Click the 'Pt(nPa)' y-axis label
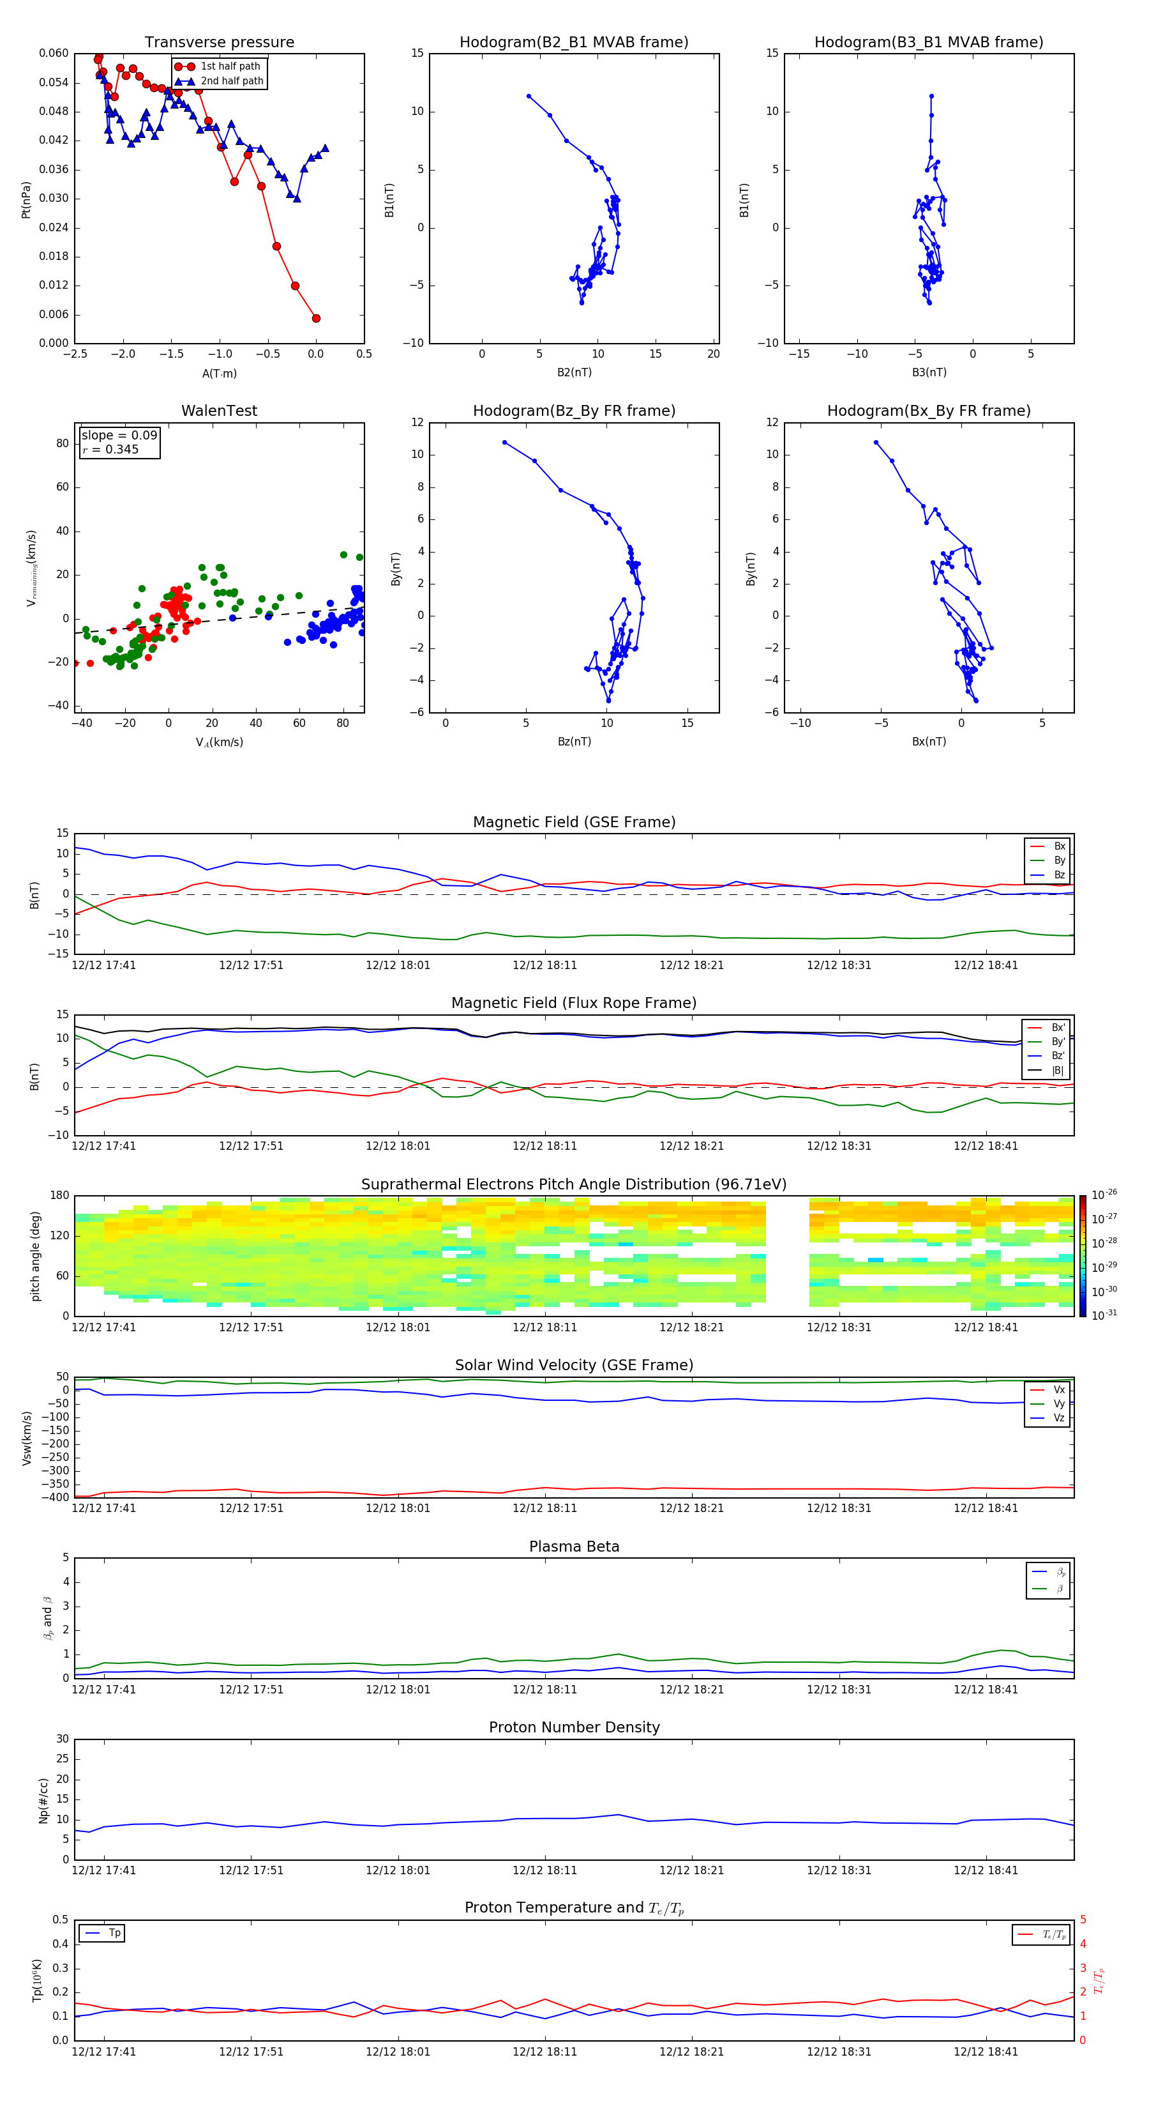 [26, 199]
